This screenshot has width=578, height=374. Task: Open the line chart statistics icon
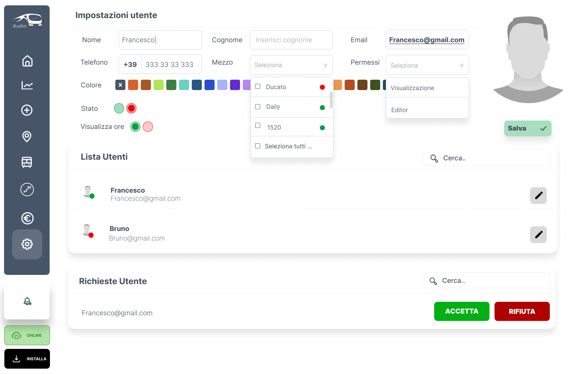pos(27,85)
